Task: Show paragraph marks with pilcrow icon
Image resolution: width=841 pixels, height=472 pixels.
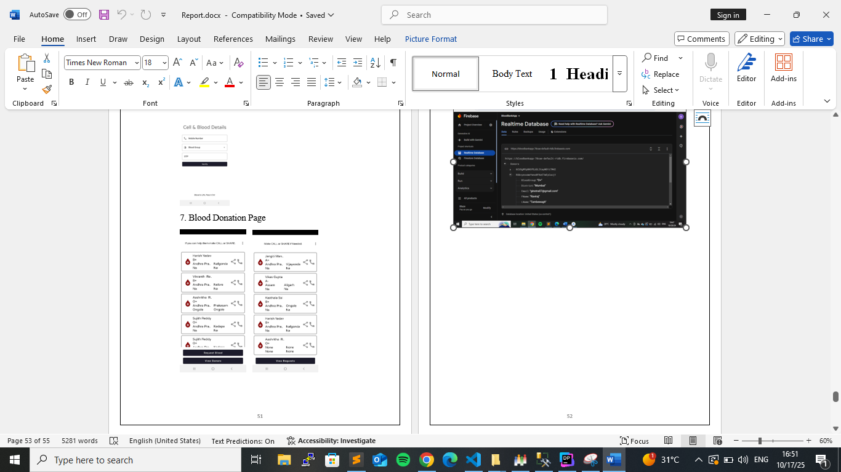Action: [393, 63]
